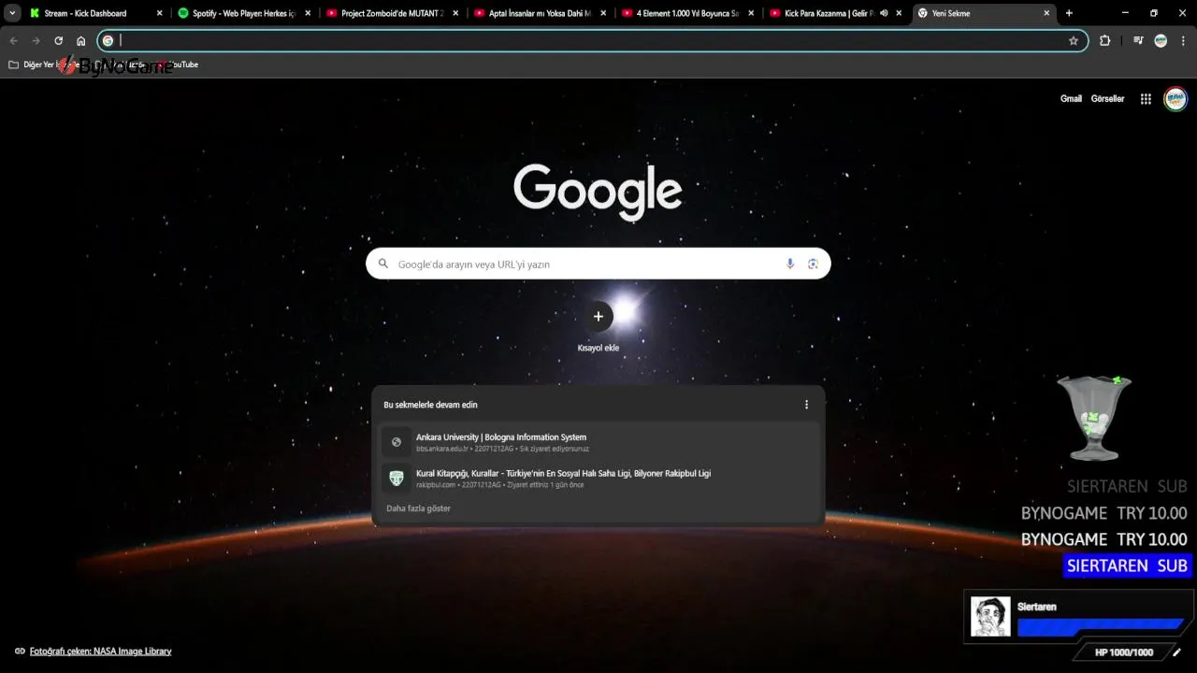Close the Yeni Sekme tab
The height and width of the screenshot is (673, 1197).
pos(1046,13)
